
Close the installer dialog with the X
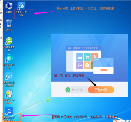coord(125,37)
